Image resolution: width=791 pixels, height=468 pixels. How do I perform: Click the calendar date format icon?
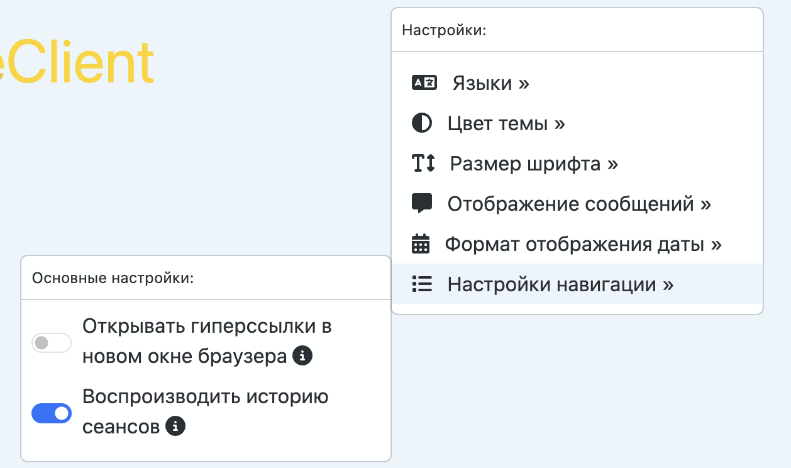tap(420, 243)
